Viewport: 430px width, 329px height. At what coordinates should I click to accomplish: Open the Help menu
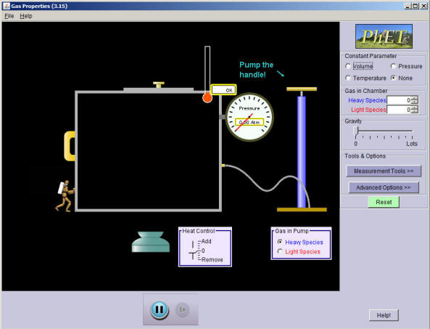(26, 16)
